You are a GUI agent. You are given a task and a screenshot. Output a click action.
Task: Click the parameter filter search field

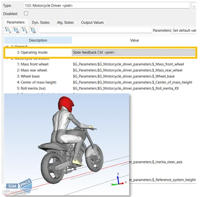95,31
